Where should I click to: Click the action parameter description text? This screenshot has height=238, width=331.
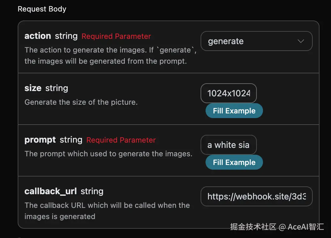click(110, 56)
